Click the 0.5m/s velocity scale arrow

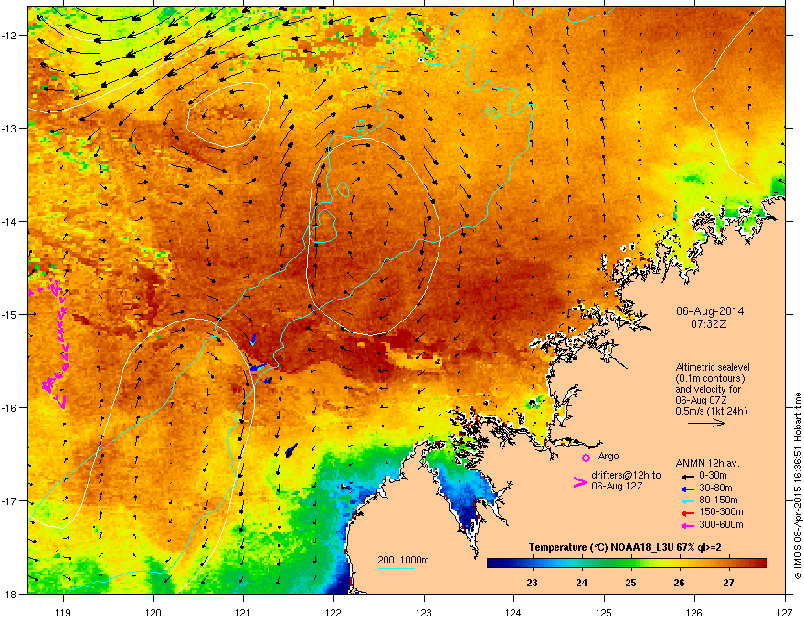tap(706, 423)
